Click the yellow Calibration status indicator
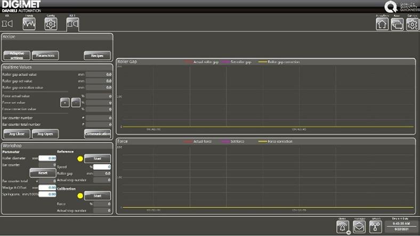The height and width of the screenshot is (236, 420). pyautogui.click(x=80, y=196)
